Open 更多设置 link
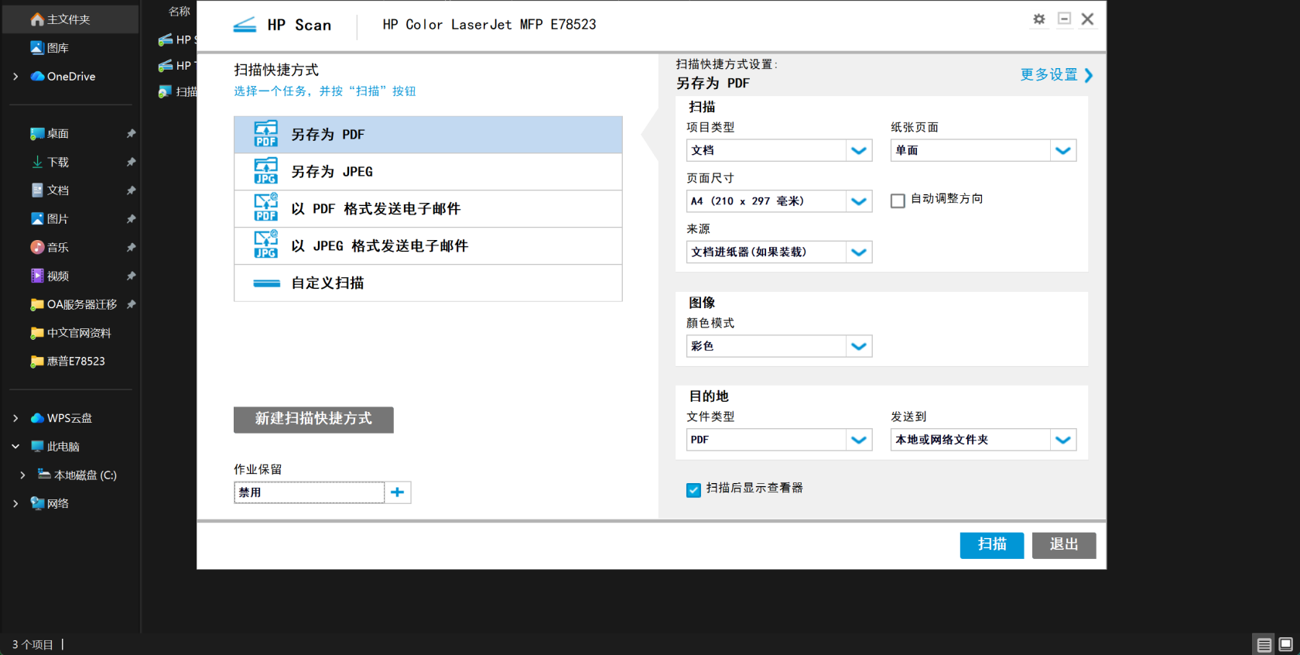1300x655 pixels. tap(1056, 75)
